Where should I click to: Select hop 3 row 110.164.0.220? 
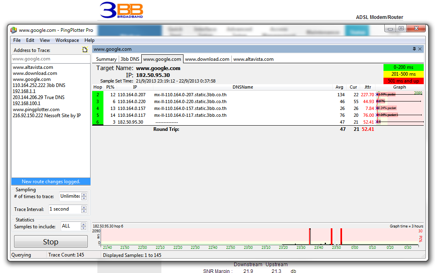tap(258, 101)
